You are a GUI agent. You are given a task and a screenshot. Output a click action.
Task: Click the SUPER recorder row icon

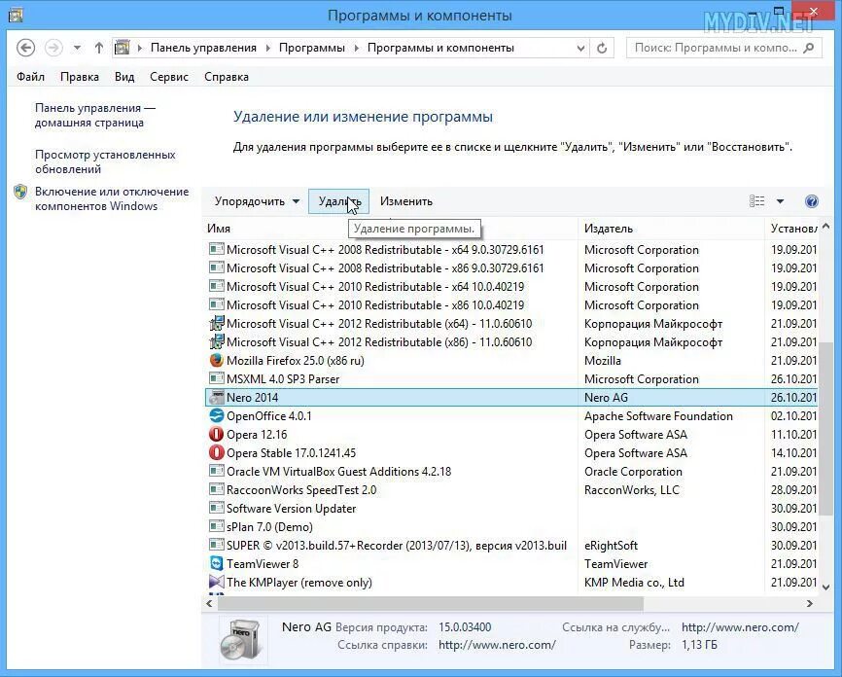click(x=217, y=545)
